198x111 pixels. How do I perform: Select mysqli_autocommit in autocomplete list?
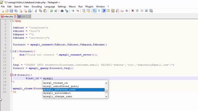74,93
